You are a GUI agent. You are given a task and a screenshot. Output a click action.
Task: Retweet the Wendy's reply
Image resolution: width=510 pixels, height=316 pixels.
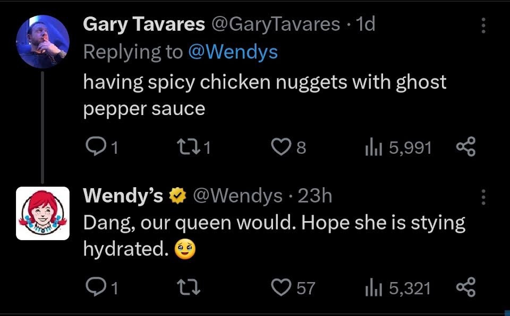pyautogui.click(x=189, y=287)
